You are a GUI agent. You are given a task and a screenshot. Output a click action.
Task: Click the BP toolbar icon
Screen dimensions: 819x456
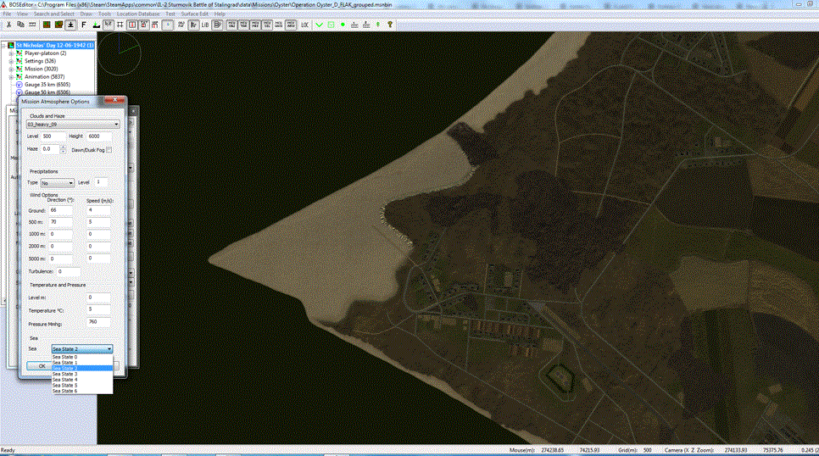[x=217, y=25]
